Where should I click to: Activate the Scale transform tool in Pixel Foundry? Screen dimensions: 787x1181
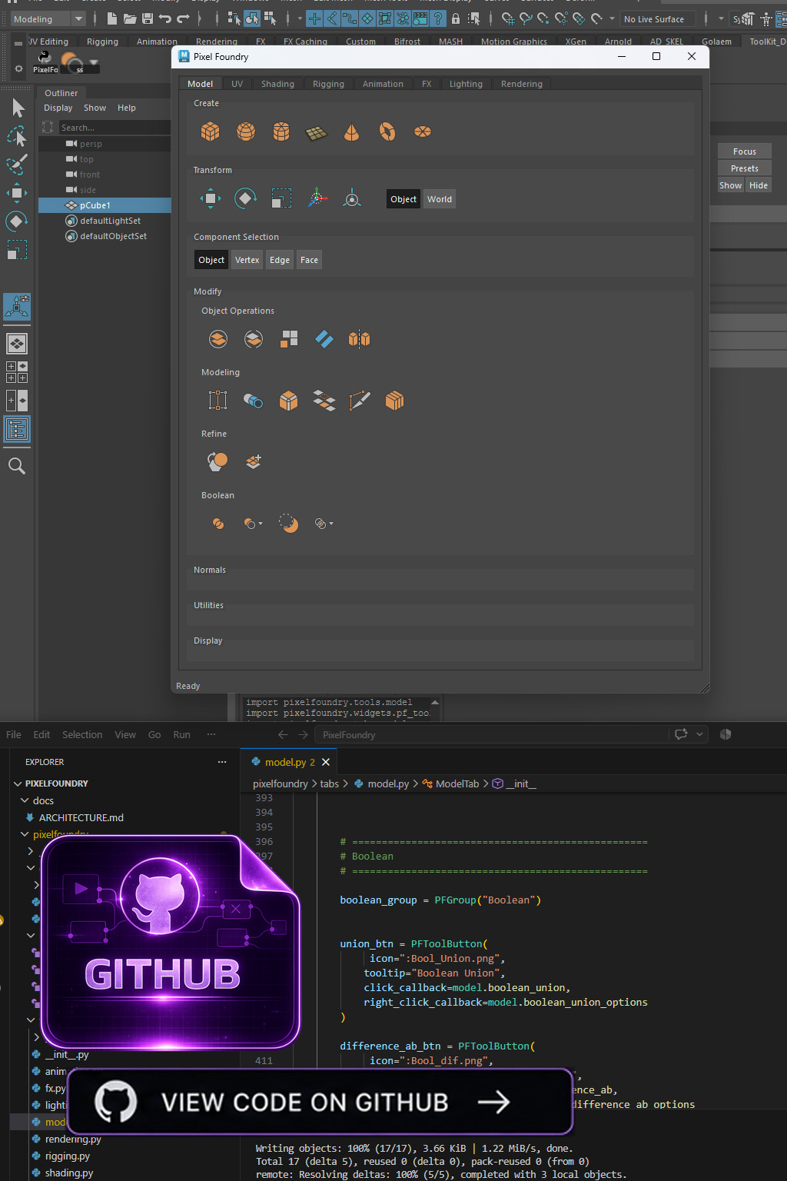(x=281, y=199)
